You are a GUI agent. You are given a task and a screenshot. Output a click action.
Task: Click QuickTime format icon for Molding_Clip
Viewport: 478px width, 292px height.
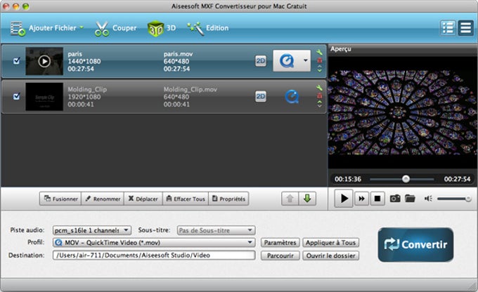pos(292,97)
